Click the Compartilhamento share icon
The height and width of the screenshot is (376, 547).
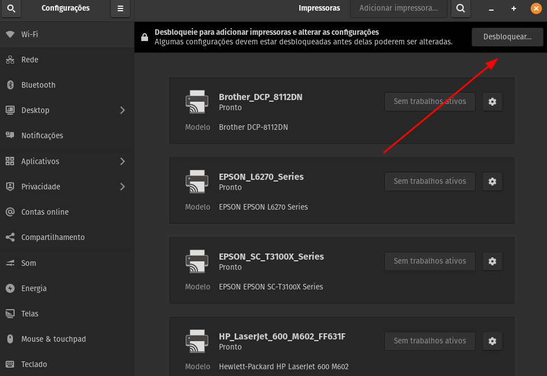pos(10,237)
